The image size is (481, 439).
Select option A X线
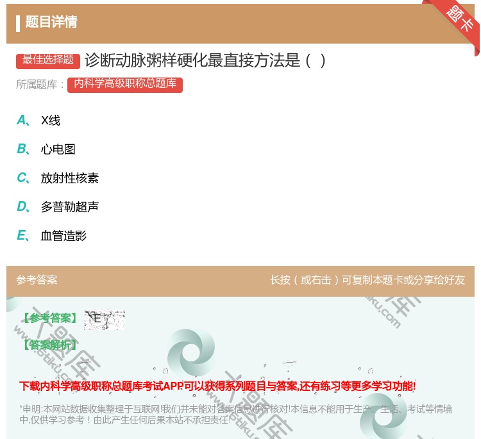coord(38,120)
